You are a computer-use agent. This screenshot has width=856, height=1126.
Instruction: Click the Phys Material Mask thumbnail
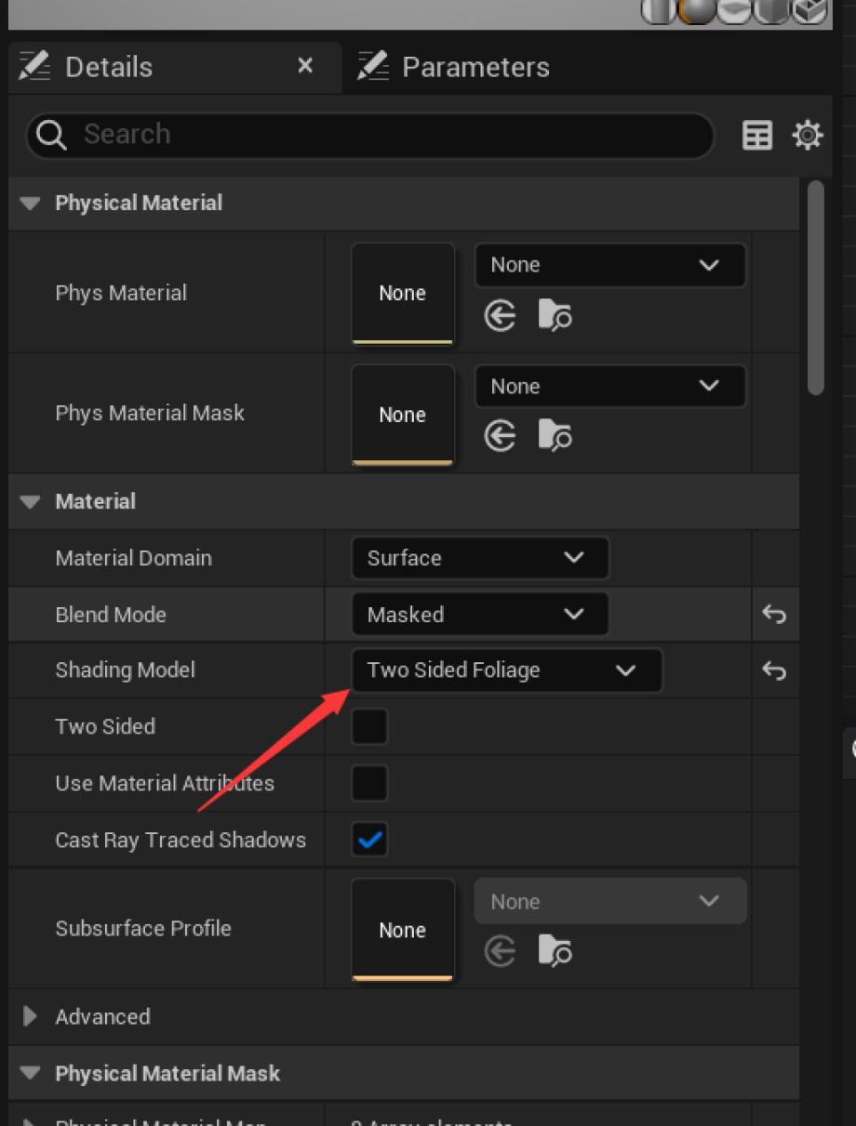point(402,415)
